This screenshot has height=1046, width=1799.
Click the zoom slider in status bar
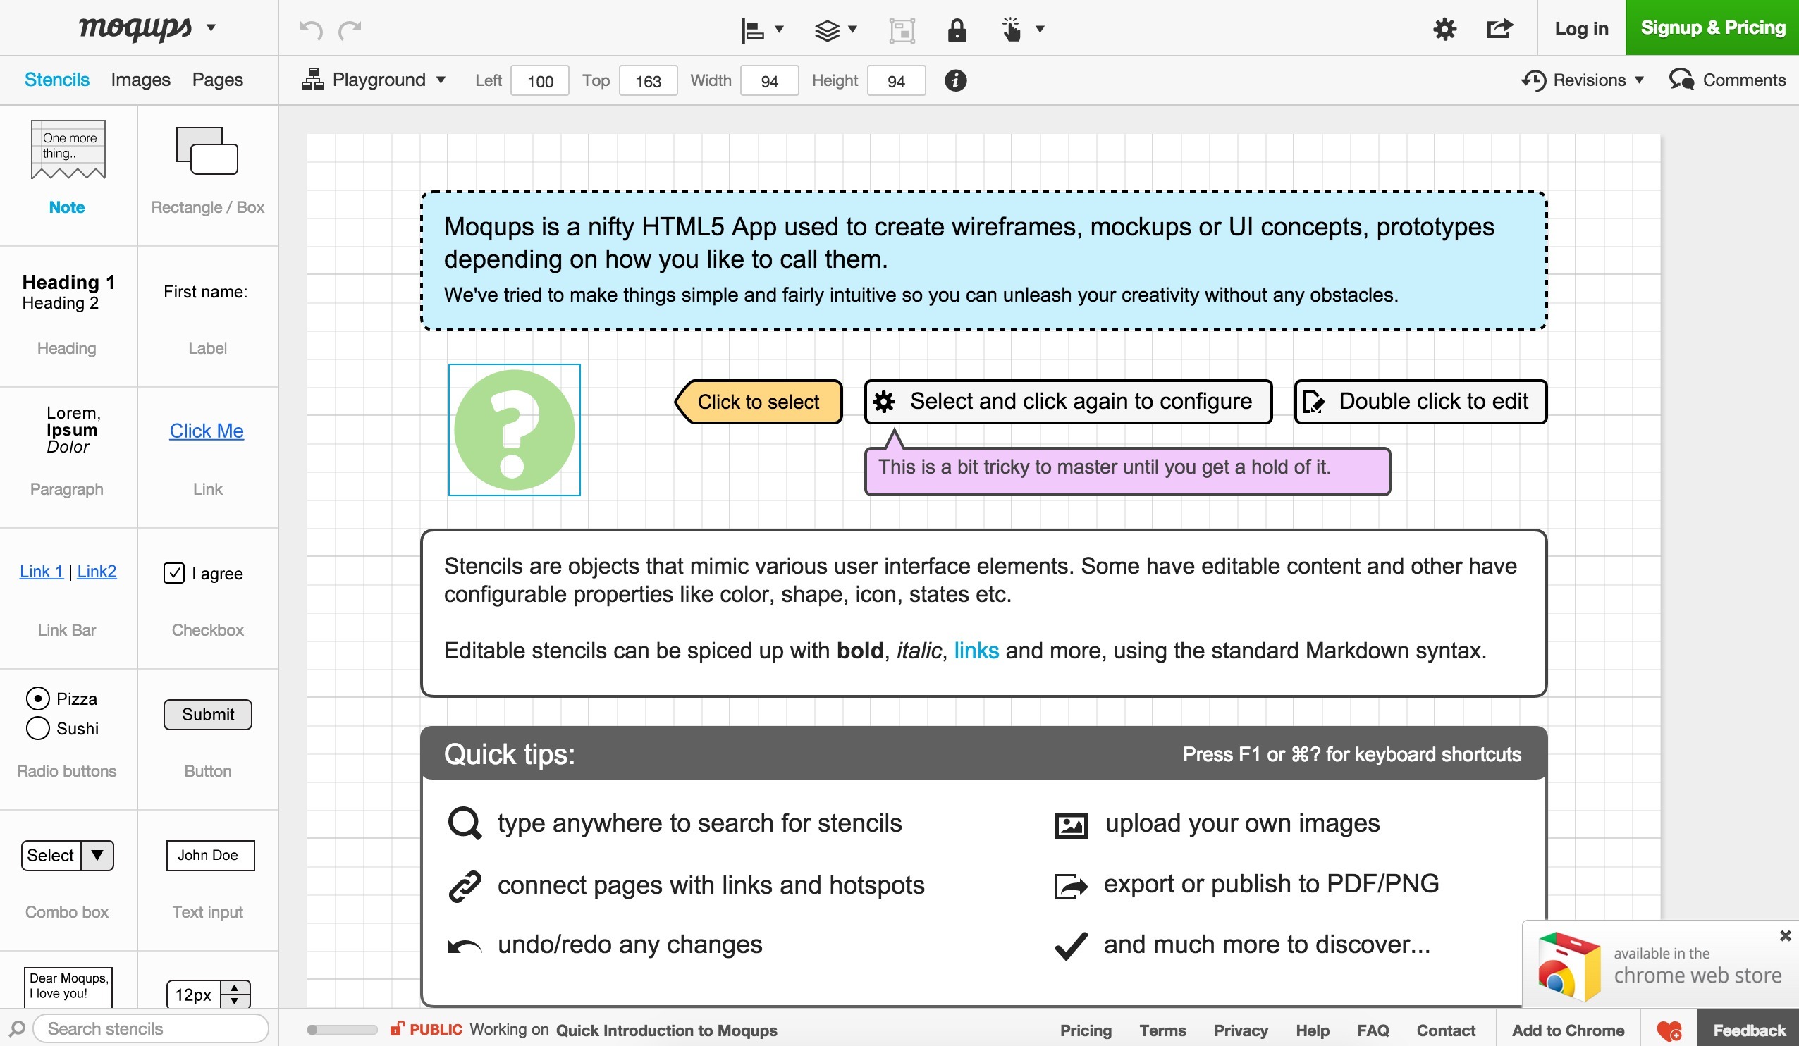pyautogui.click(x=341, y=1030)
